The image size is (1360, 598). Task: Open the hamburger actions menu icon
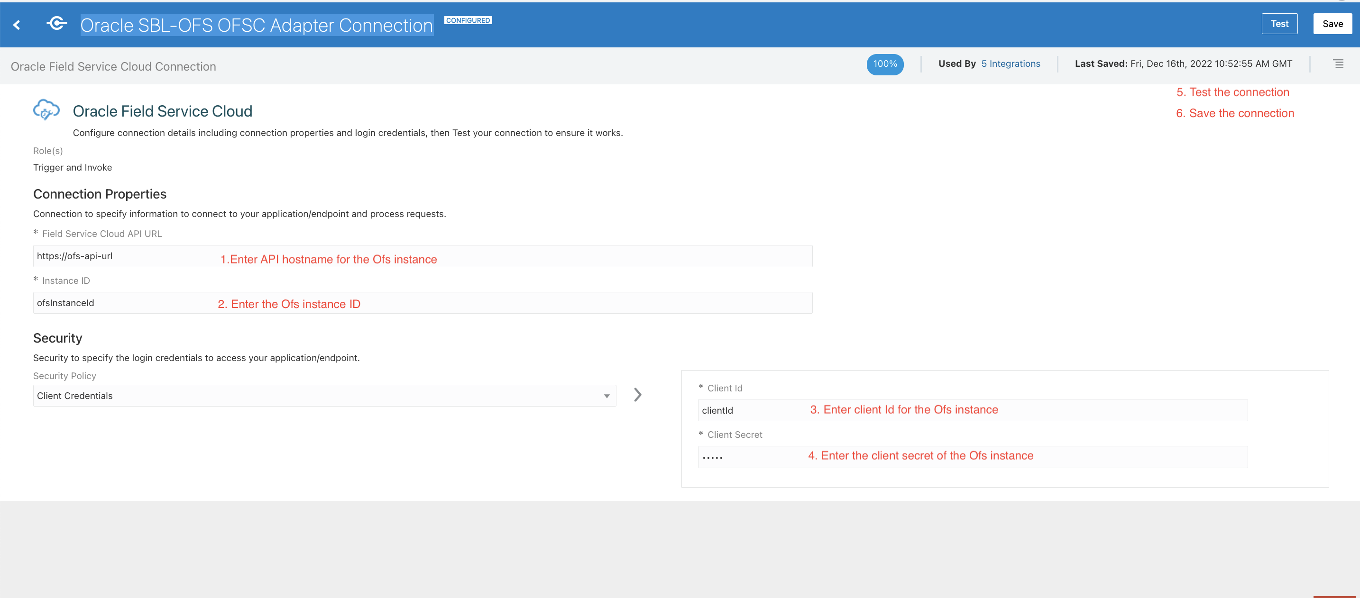1338,64
